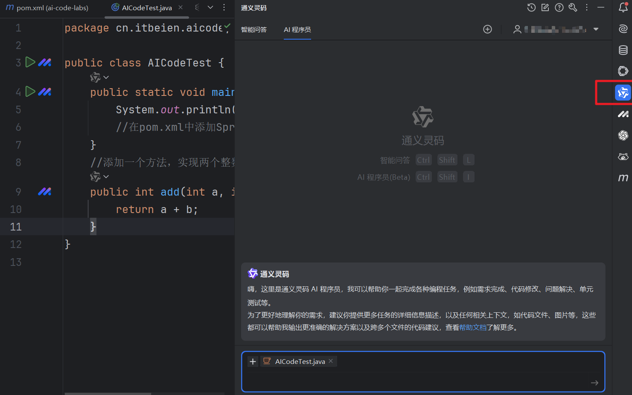
Task: Expand the editor tab list chevron
Action: coord(210,8)
